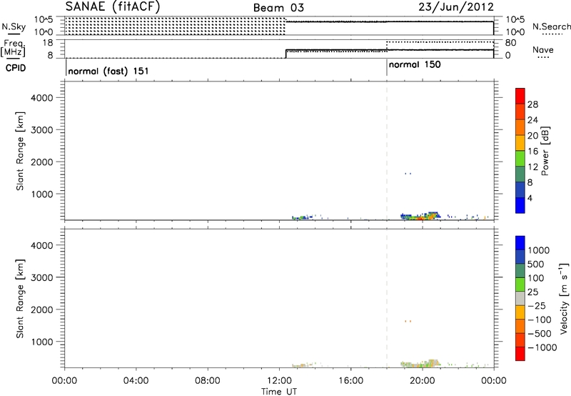Click the power panel 'Slant Range [km]' label
Viewport: 571px width, 396px height.
[20, 151]
